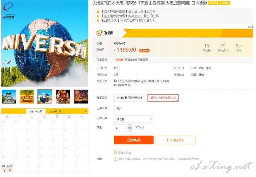256x177 pixels.
Task: Select the Osaka castle thumbnail image
Action: click(x=9, y=96)
